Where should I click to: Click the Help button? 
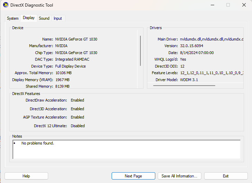pyautogui.click(x=26, y=176)
